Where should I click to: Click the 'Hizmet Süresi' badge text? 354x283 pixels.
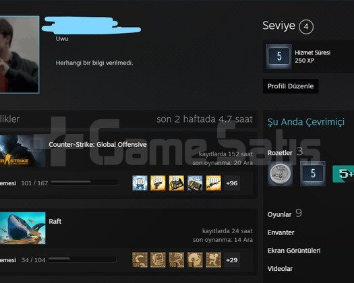313,53
